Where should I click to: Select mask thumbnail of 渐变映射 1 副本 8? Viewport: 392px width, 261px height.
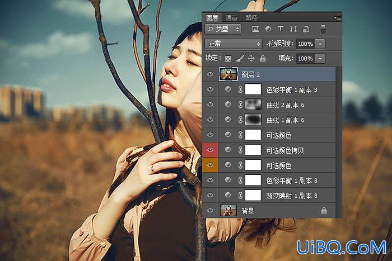(x=253, y=196)
